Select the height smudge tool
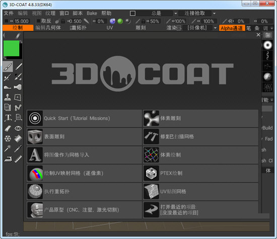This screenshot has height=239, width=277. (x=8, y=87)
